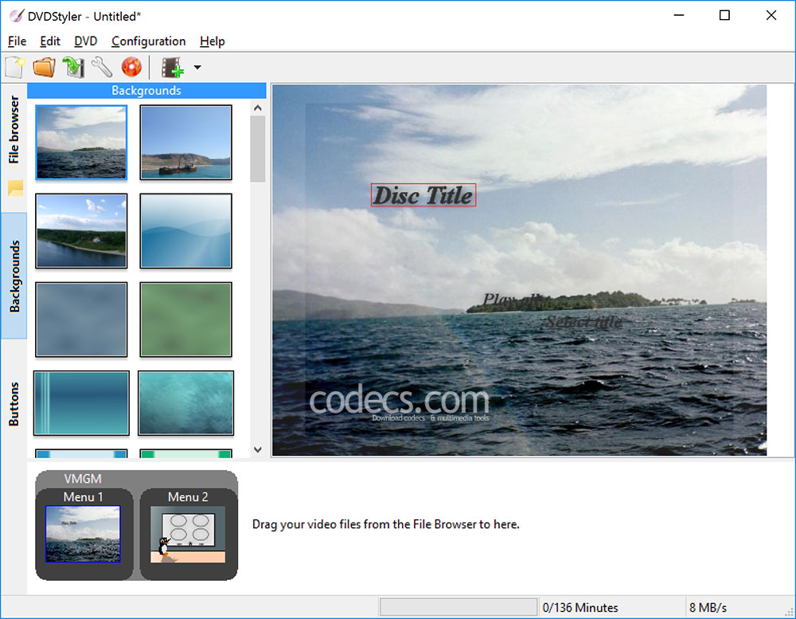
Task: Select the turquoise textured background
Action: pos(185,403)
